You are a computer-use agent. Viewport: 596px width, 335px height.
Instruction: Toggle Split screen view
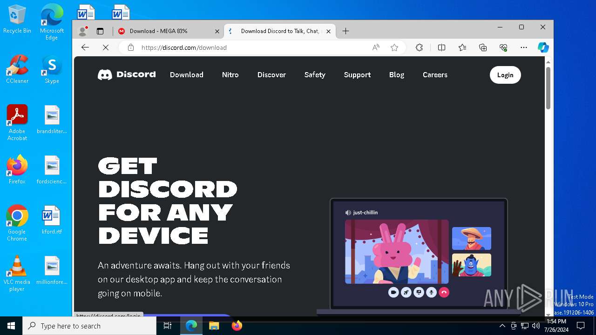[x=441, y=47]
